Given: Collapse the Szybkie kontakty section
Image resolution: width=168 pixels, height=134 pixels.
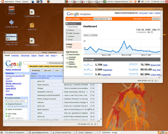Looking at the screenshot, I should [x=6, y=98].
